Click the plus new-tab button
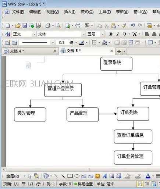The width and height of the screenshot is (160, 189). click(119, 51)
